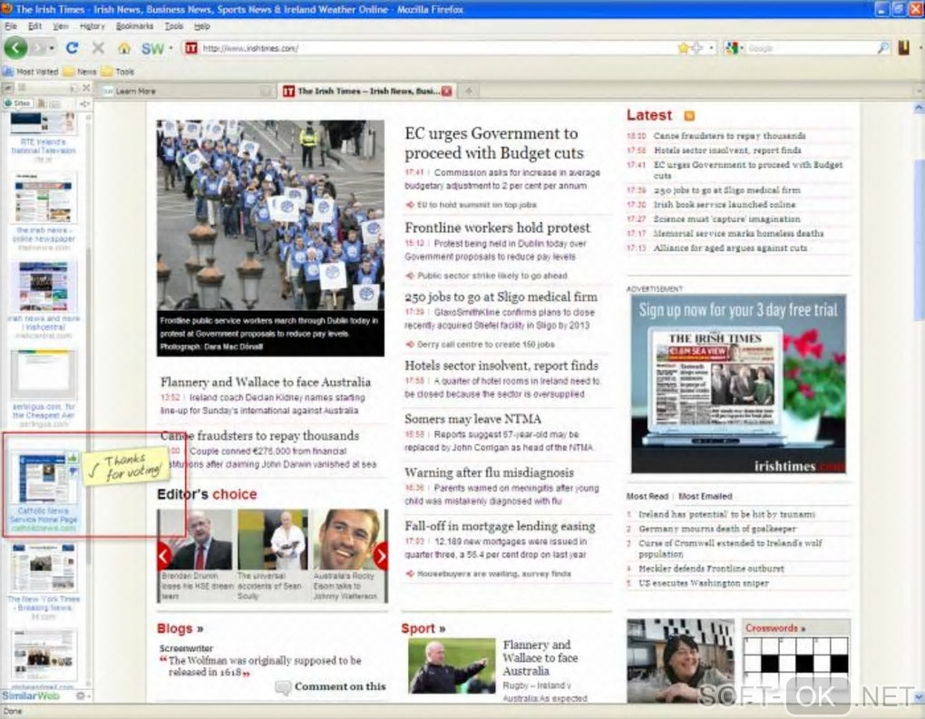Open the Crosswords link
The image size is (925, 719).
tap(775, 628)
